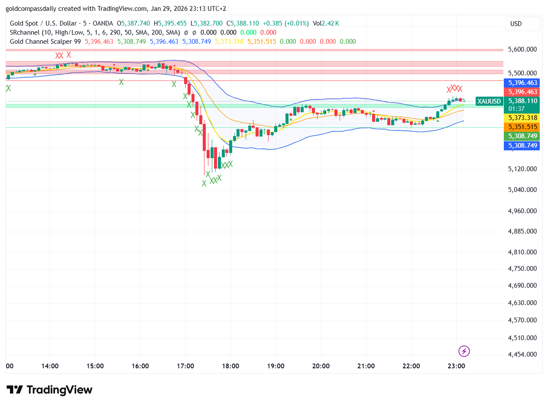Select the green X marker at the chart's left edge

[x=7, y=88]
